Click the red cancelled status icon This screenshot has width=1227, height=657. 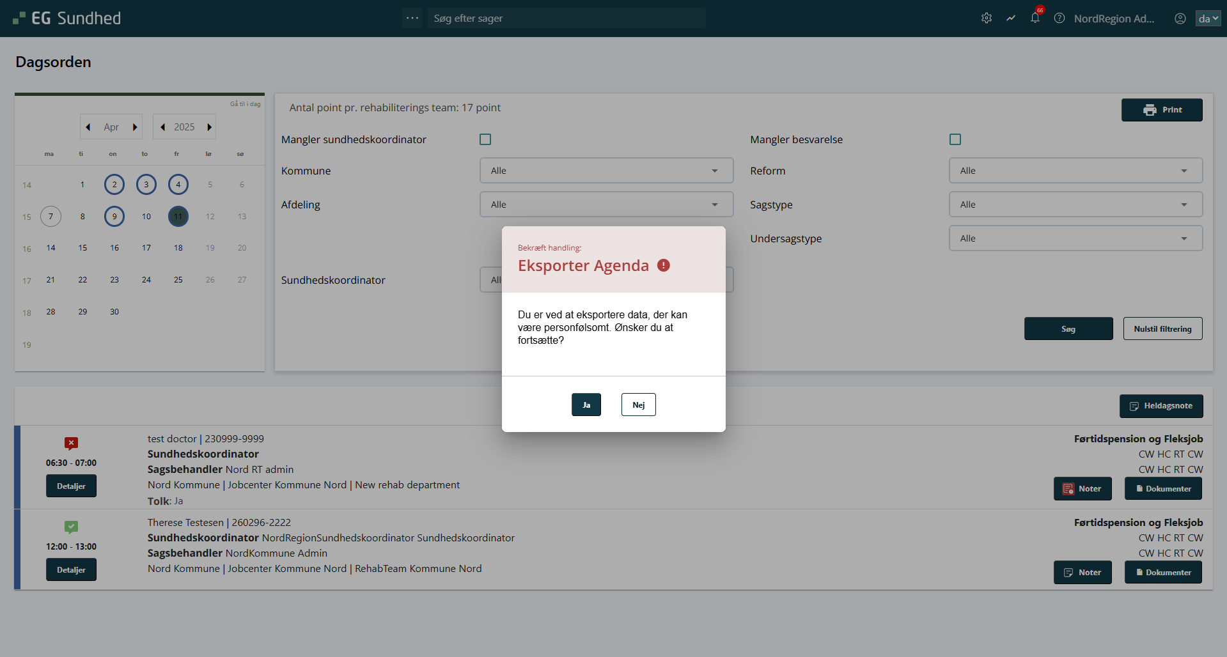71,443
